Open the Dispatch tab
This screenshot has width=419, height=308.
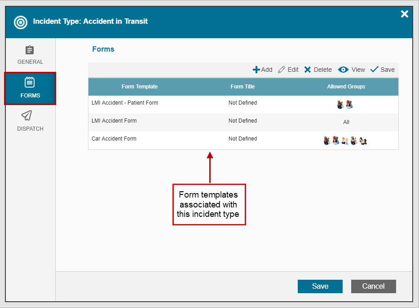(30, 121)
